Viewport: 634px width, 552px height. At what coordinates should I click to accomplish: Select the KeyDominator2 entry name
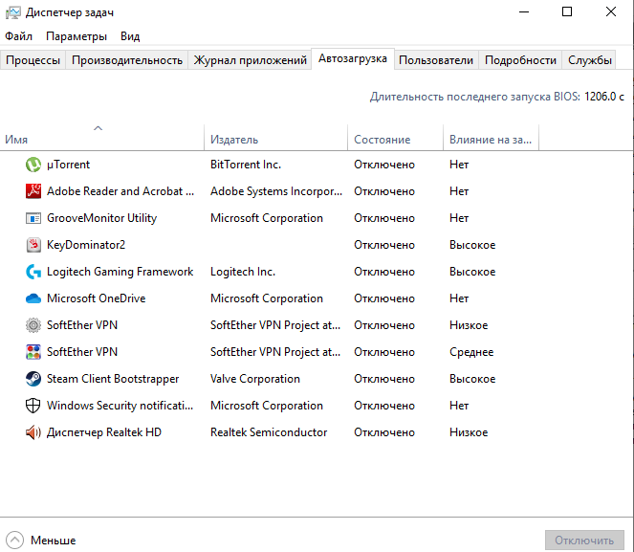(86, 245)
